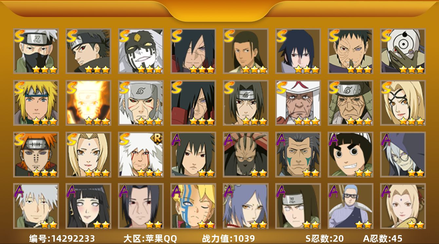Click the S忍数:20 count label
This screenshot has width=439, height=244.
click(x=324, y=238)
